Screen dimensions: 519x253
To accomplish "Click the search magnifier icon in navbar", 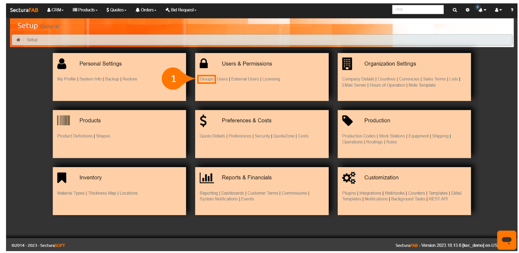I will click(x=455, y=10).
